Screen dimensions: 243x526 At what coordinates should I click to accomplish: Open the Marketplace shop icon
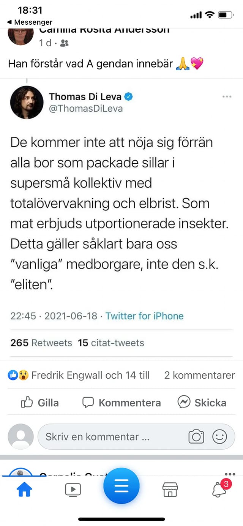[170, 490]
